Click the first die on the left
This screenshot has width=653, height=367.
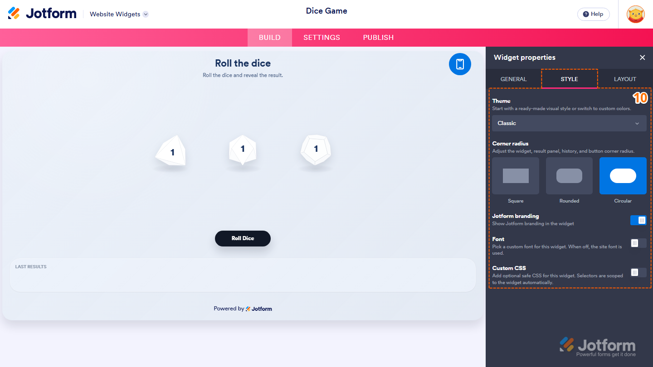pyautogui.click(x=171, y=151)
